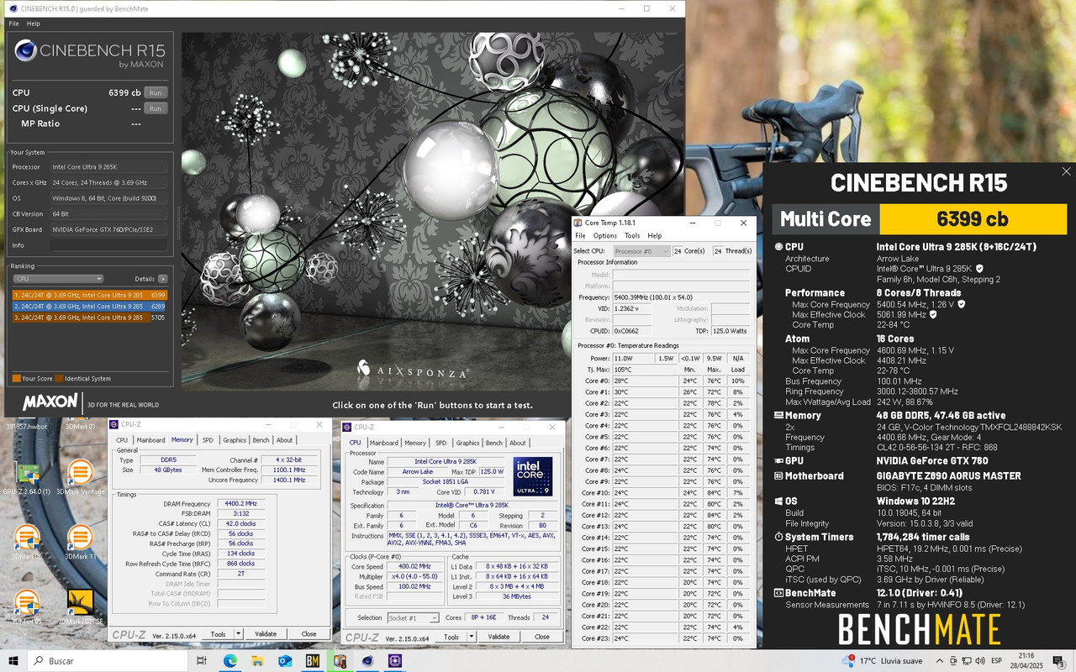1076x672 pixels.
Task: Select the ranking entry scoring 5705
Action: pos(89,317)
